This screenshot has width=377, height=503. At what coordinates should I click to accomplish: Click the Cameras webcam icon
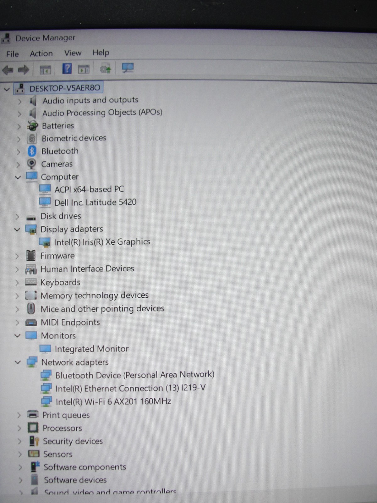(x=31, y=164)
